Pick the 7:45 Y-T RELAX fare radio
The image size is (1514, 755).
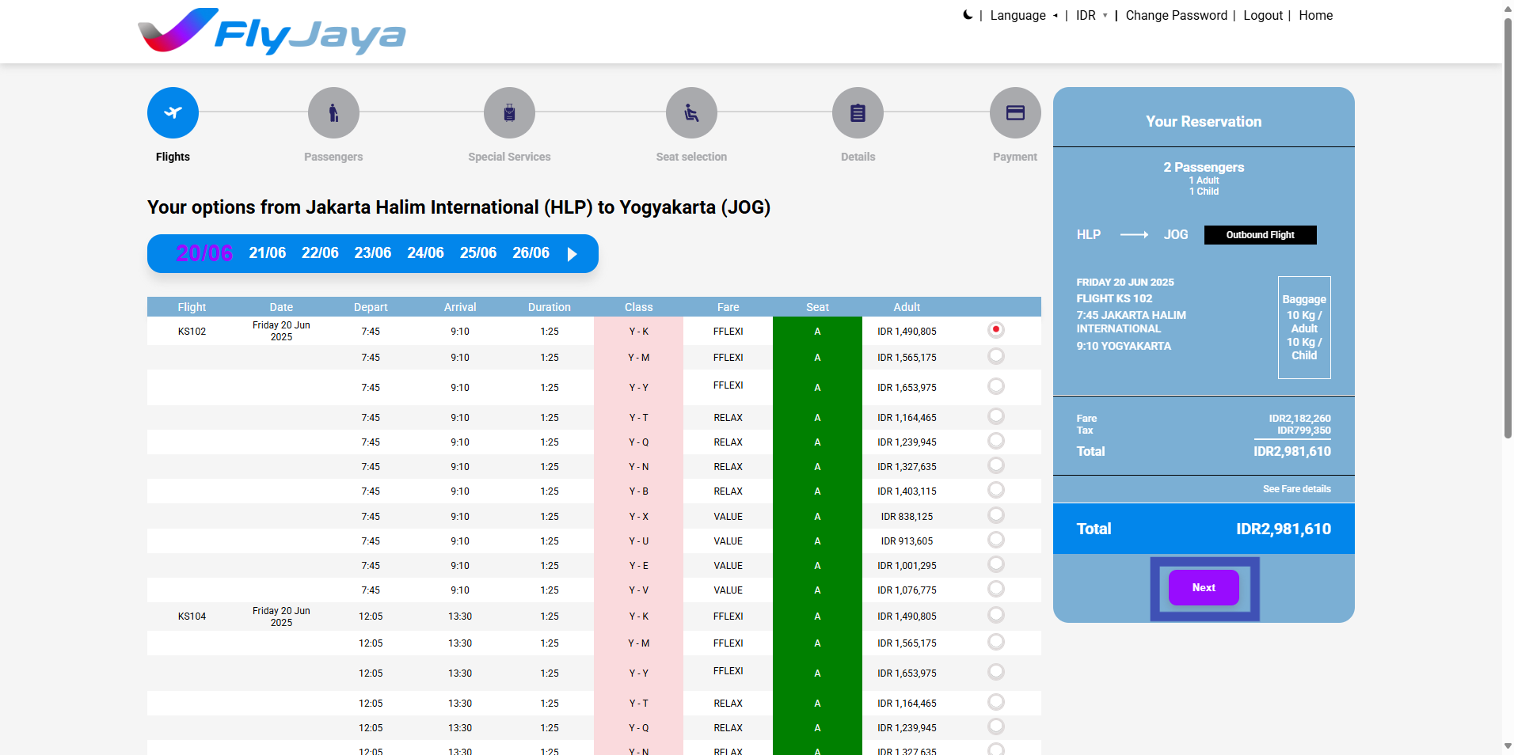996,416
